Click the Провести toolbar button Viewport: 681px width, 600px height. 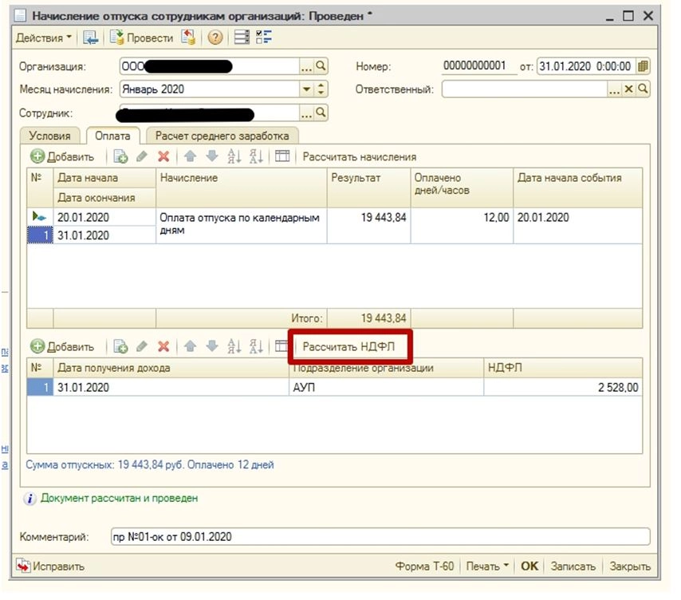(141, 37)
